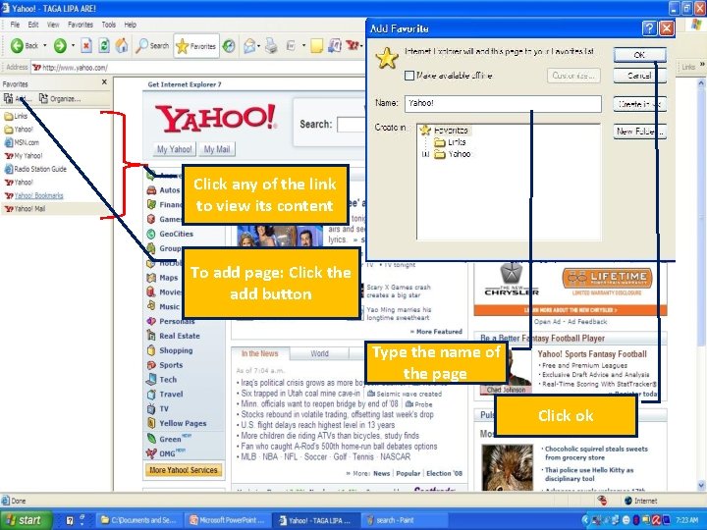This screenshot has height=530, width=707.
Task: Open Yahoo! Bookmarks favorite link
Action: click(x=33, y=195)
